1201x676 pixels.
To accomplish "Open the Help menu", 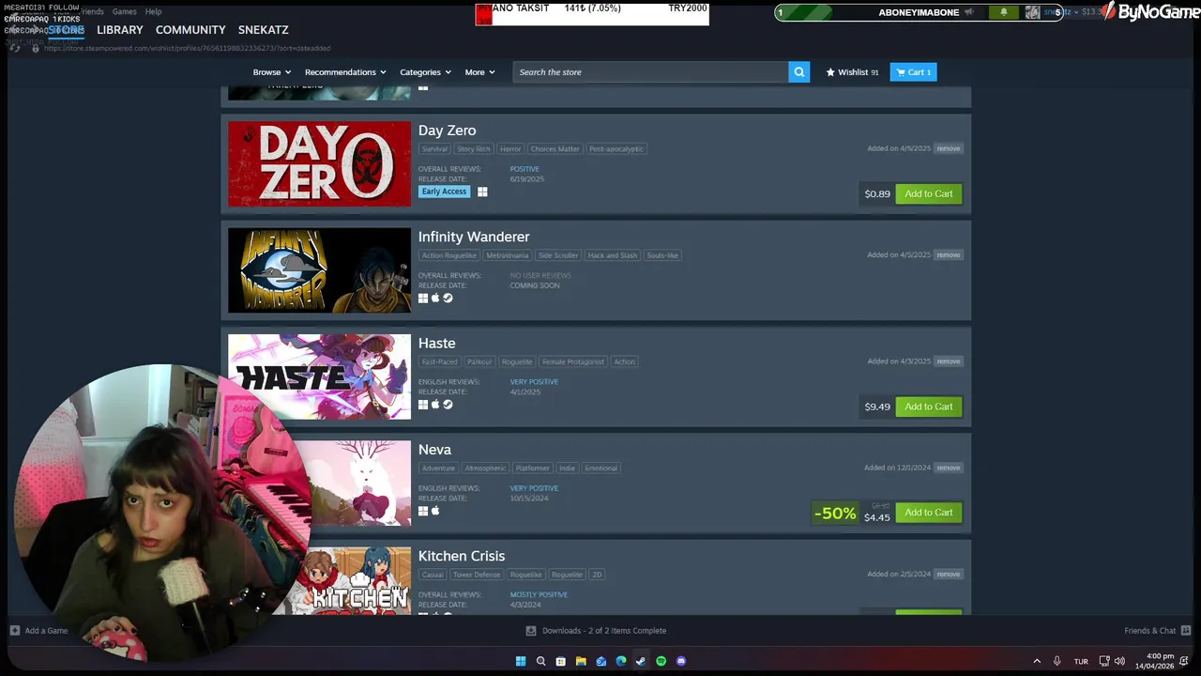I will [x=153, y=11].
